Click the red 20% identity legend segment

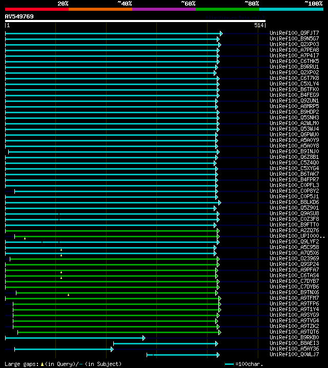(x=37, y=9)
